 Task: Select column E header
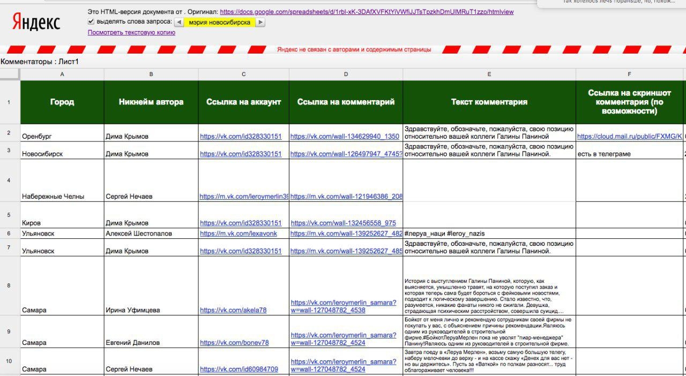pyautogui.click(x=489, y=74)
